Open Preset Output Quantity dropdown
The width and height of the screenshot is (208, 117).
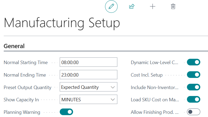click(88, 87)
